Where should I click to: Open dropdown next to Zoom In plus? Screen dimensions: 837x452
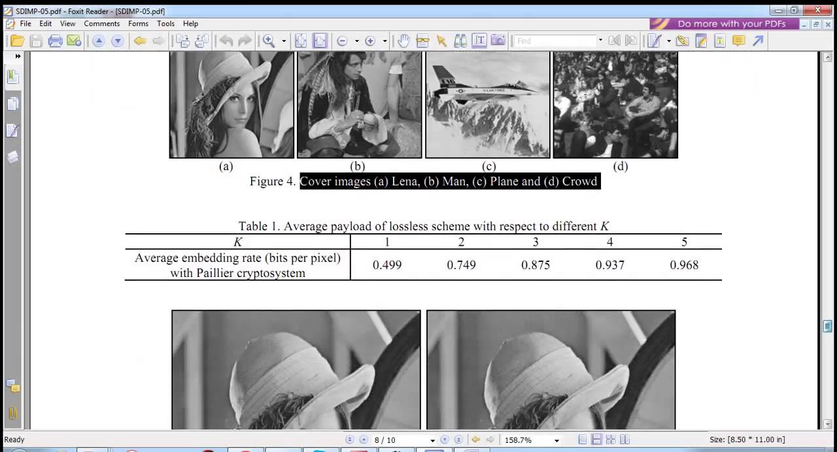click(x=384, y=41)
